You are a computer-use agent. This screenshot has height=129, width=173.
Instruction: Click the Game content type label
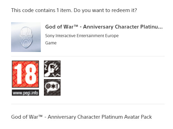[x=51, y=43]
